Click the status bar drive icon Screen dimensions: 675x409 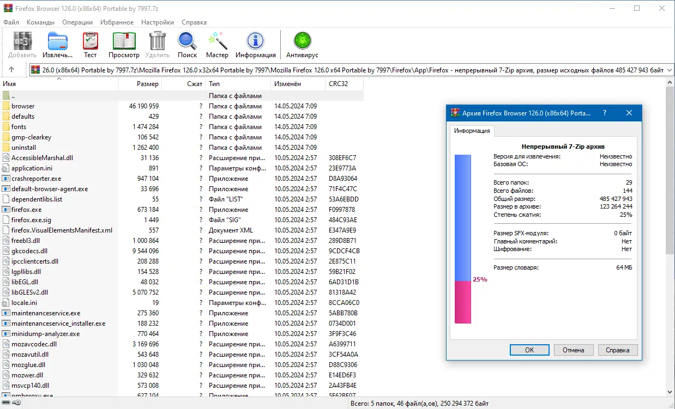(x=6, y=403)
